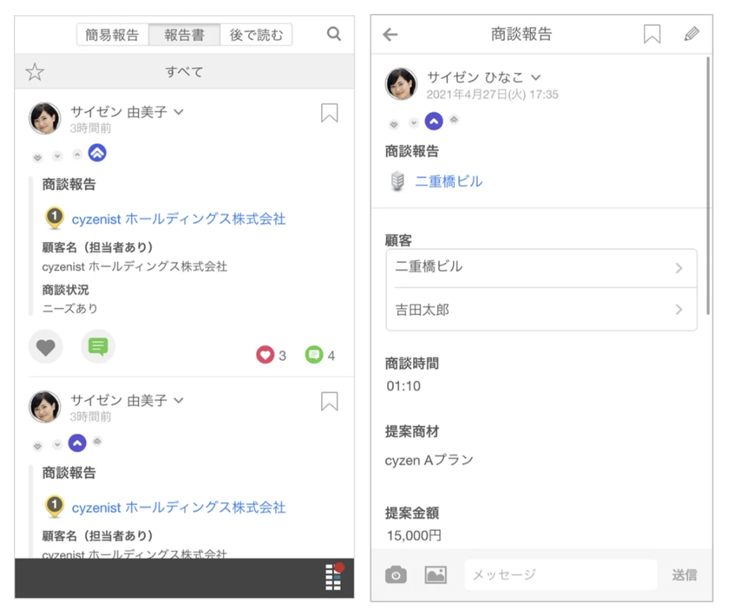This screenshot has height=614, width=734.
Task: Select double-down priority on first report
Action: pos(37,158)
